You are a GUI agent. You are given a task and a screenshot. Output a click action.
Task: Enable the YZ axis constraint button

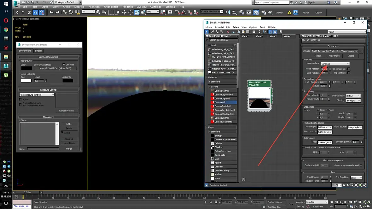36,12
